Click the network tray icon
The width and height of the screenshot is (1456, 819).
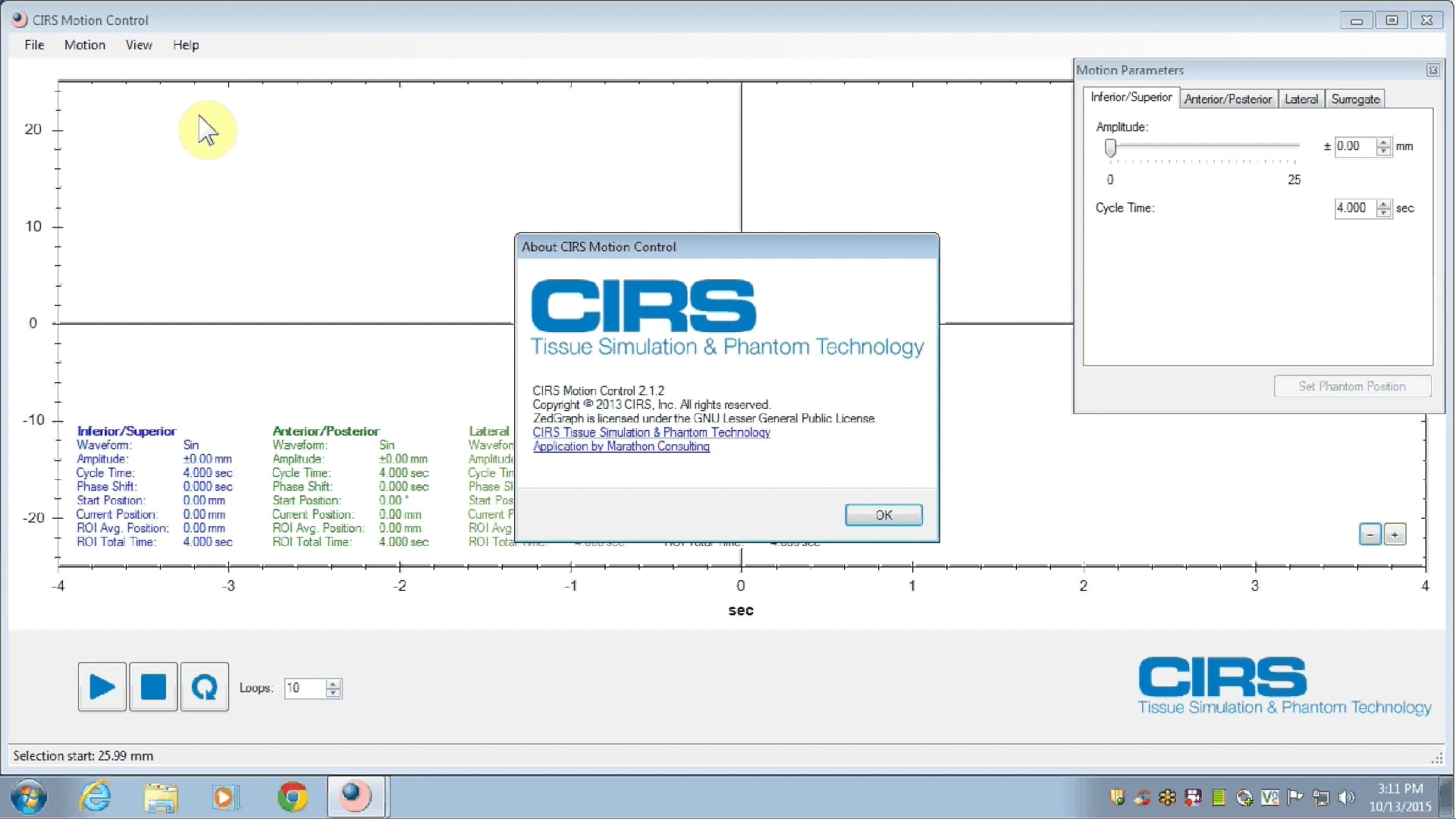coord(1321,797)
